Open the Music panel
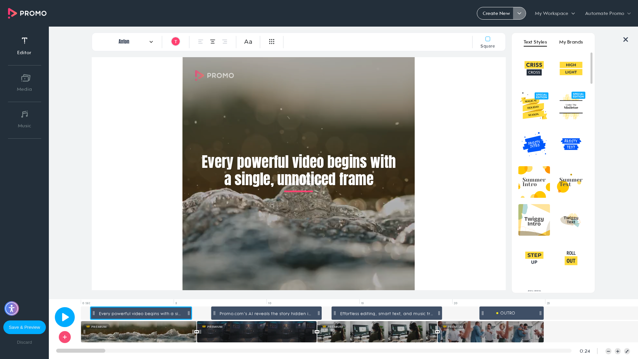The height and width of the screenshot is (359, 638). click(24, 119)
